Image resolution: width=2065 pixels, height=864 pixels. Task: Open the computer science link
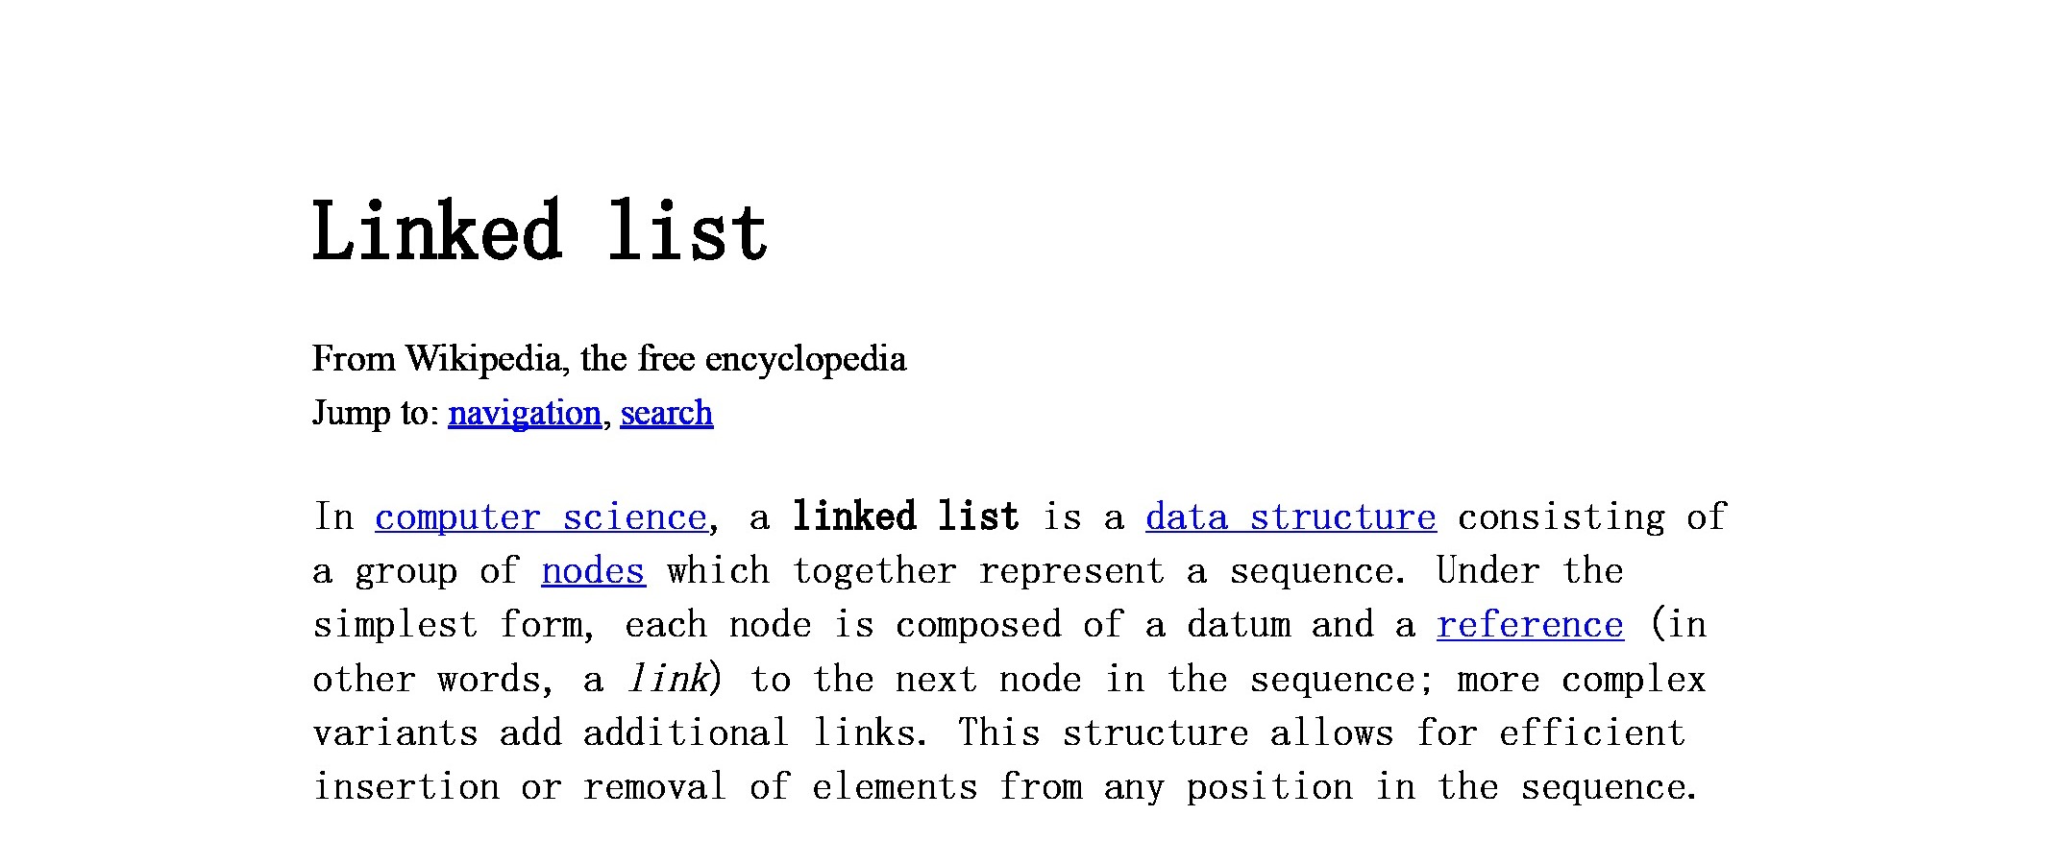coord(541,517)
